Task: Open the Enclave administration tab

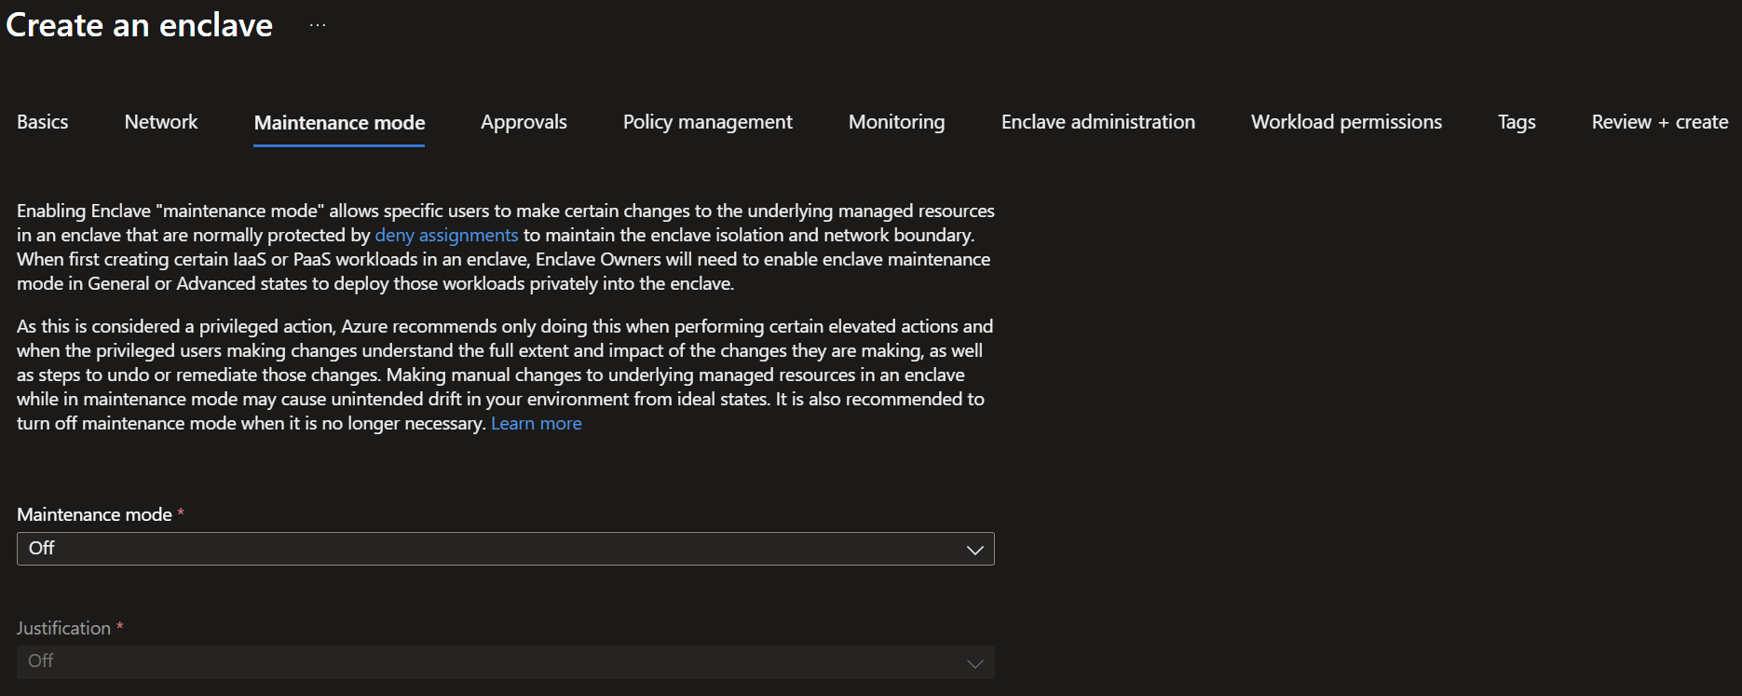Action: [x=1098, y=122]
